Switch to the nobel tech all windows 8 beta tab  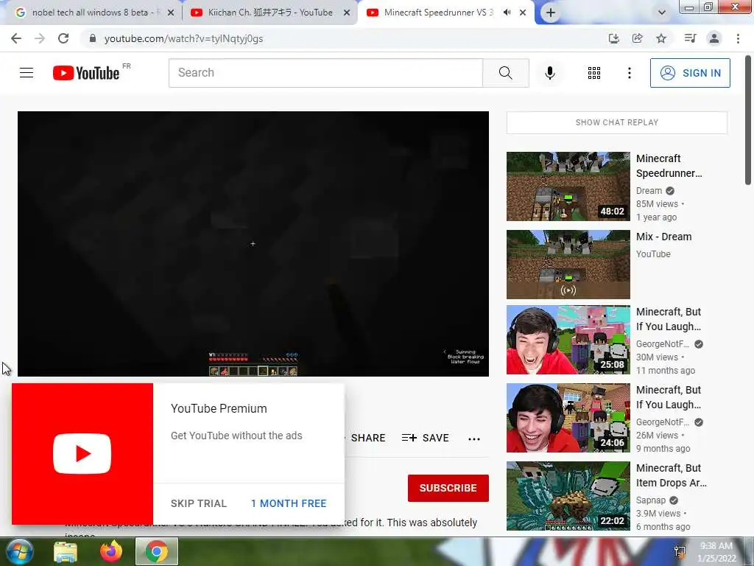coord(90,13)
